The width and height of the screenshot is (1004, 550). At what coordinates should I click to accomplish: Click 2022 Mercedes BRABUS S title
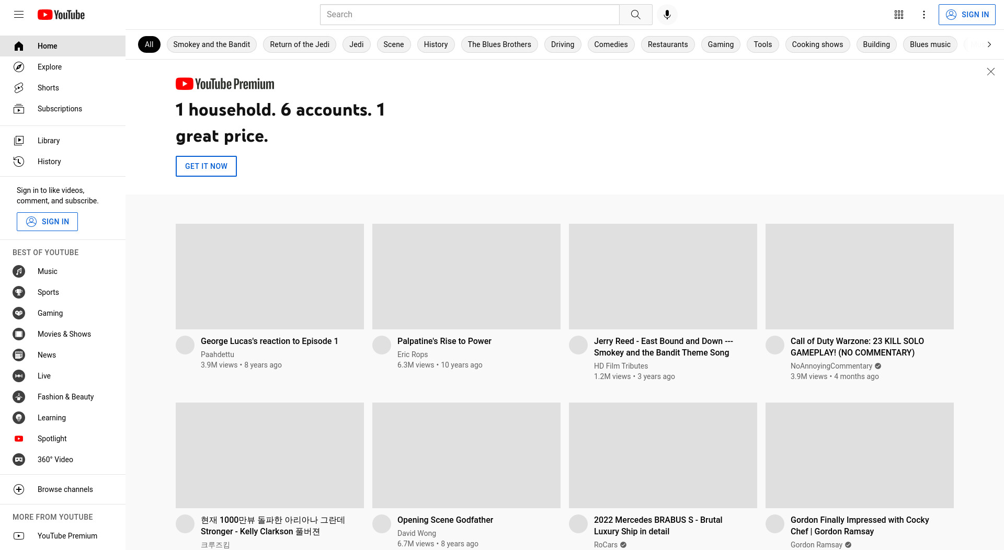[x=658, y=525]
